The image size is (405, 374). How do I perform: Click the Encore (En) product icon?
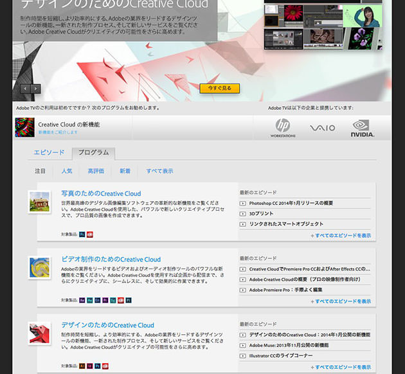click(97, 300)
